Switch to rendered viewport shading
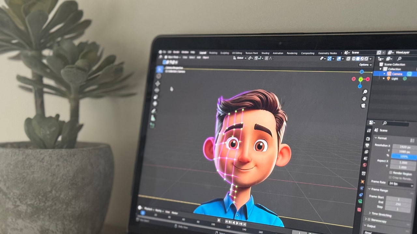The height and width of the screenshot is (234, 417). (x=366, y=59)
